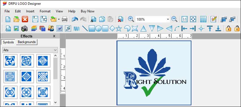Align selected object to right edge
The width and height of the screenshot is (241, 107).
[193, 28]
